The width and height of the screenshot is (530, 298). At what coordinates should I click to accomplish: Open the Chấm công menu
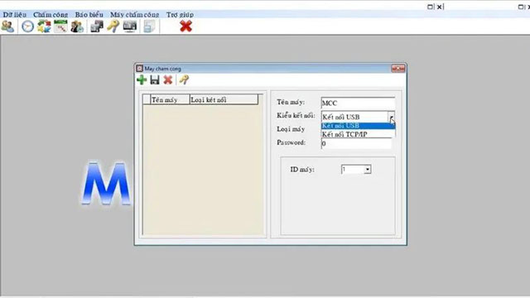(51, 15)
